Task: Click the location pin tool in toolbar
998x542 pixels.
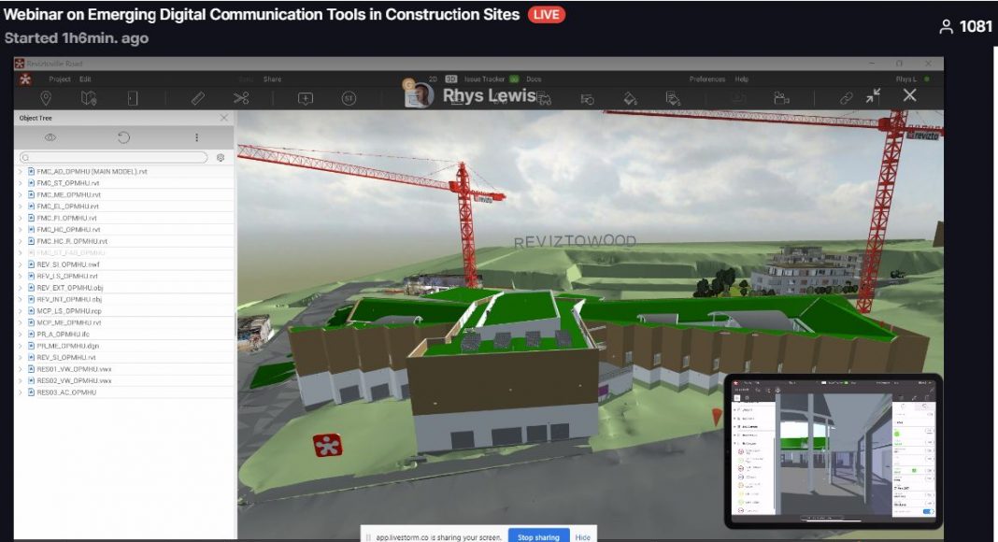Action: click(x=46, y=97)
